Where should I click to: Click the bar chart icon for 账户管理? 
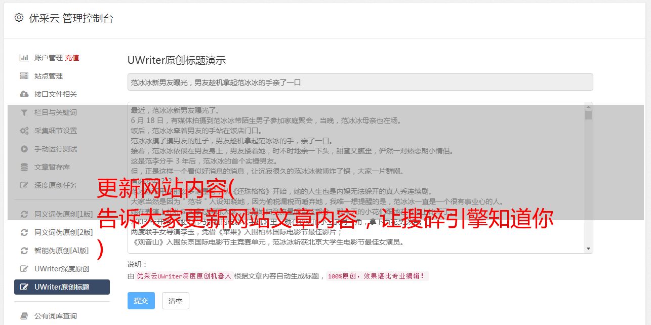(24, 58)
